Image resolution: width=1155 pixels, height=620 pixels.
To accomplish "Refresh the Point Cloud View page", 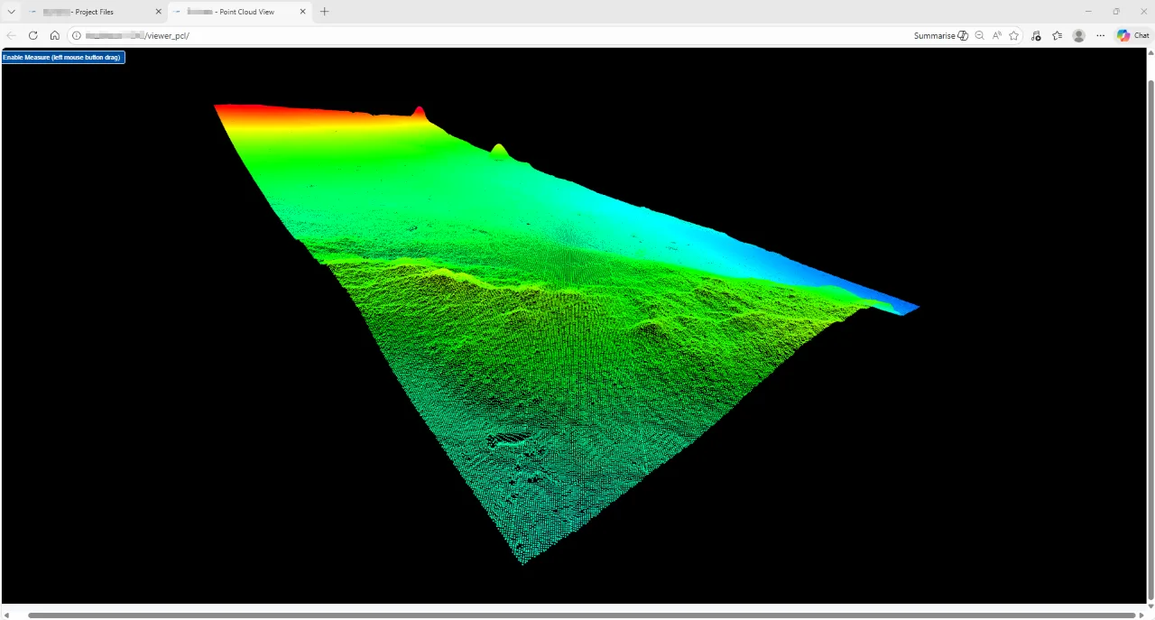I will [32, 35].
